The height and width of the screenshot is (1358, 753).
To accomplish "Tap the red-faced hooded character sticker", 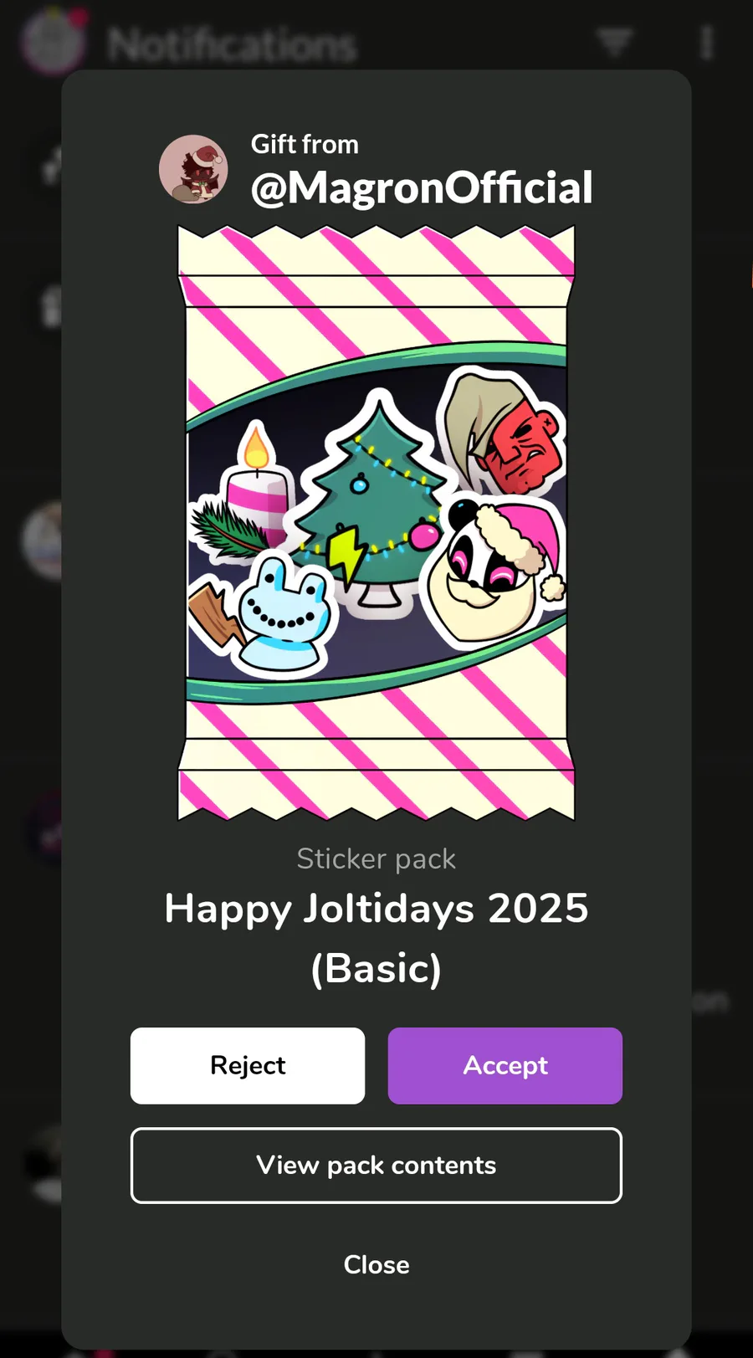I will (500, 432).
